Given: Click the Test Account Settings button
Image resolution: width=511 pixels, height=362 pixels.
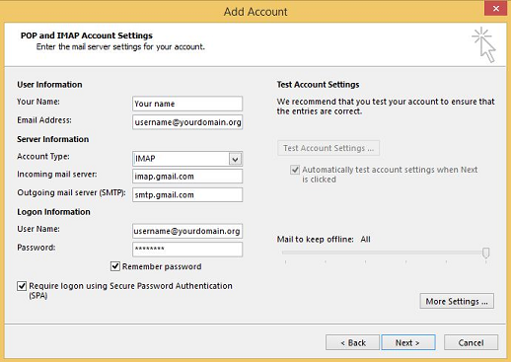Looking at the screenshot, I should coord(328,148).
